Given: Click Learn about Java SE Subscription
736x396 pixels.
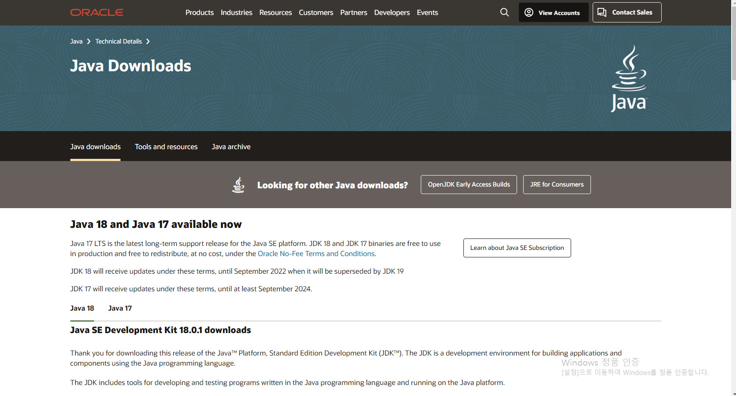Looking at the screenshot, I should point(517,248).
